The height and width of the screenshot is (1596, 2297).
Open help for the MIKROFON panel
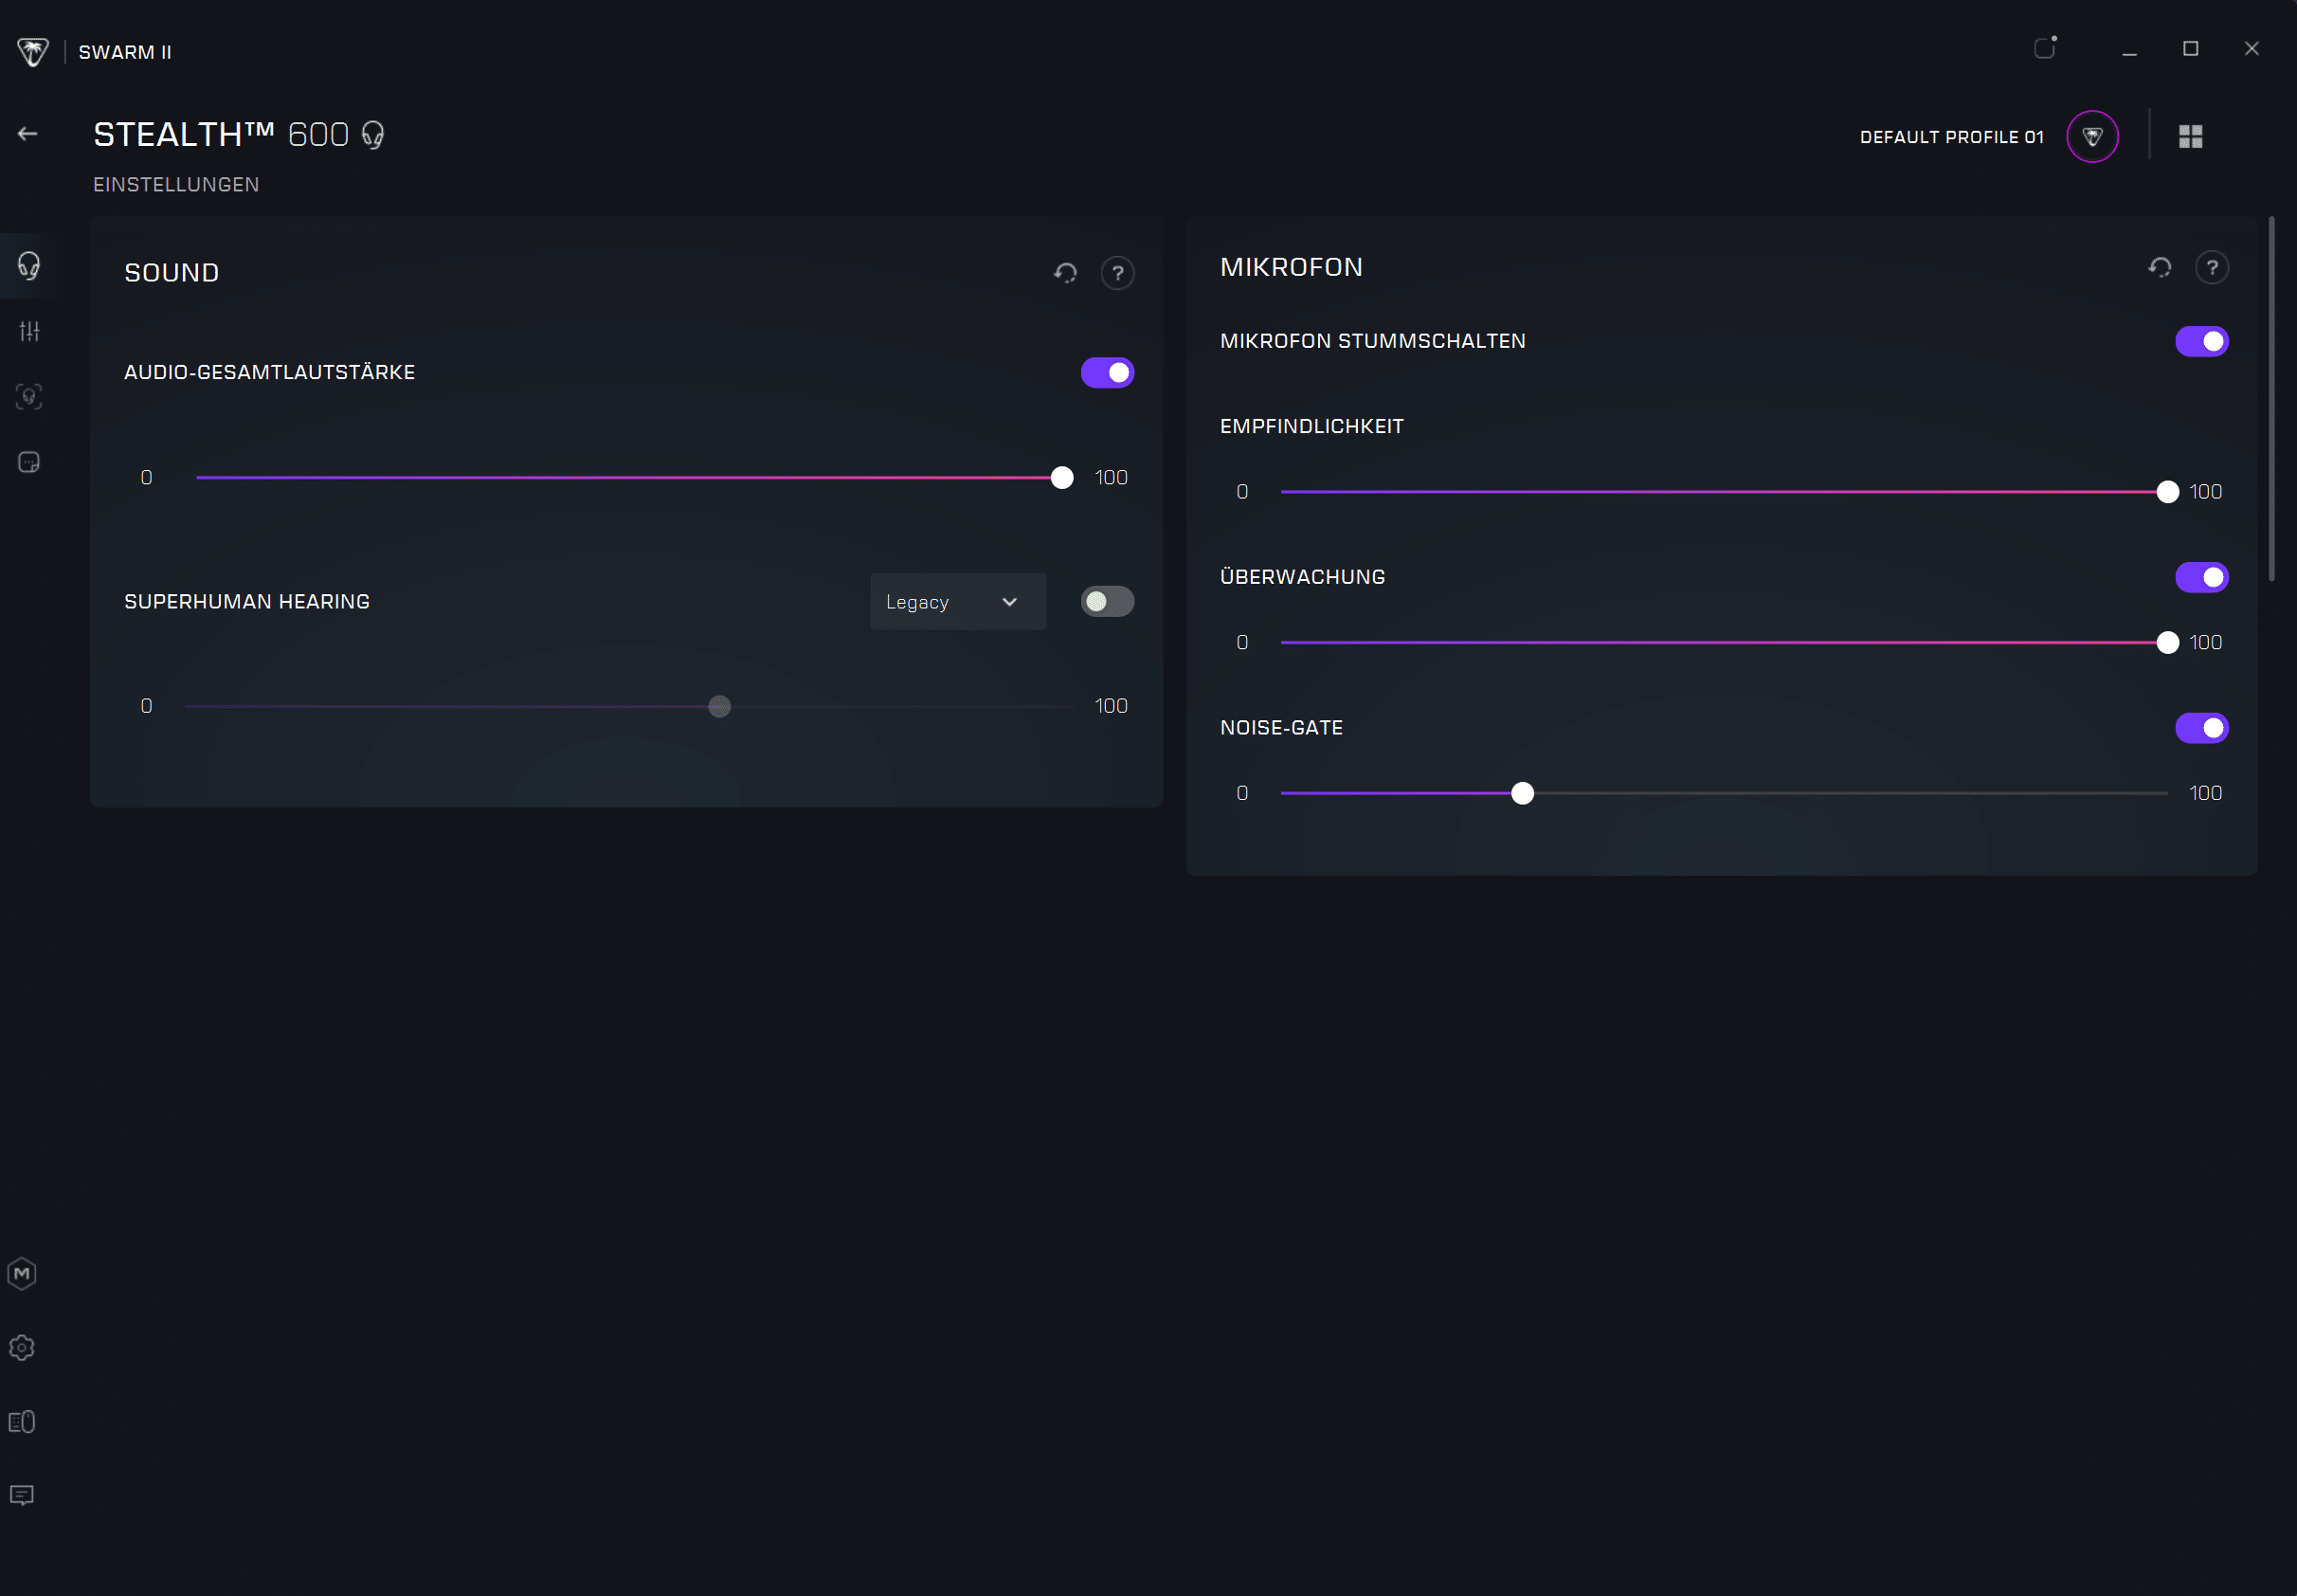click(x=2211, y=268)
